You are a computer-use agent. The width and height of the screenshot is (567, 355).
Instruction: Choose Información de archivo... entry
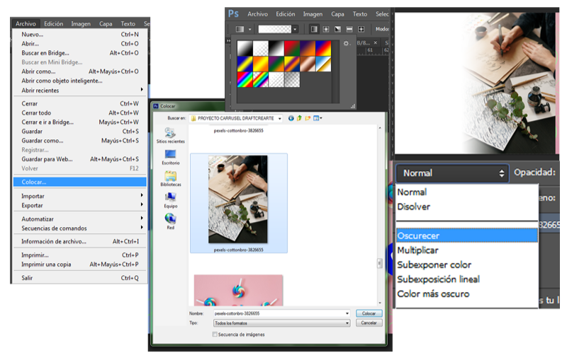tap(80, 241)
